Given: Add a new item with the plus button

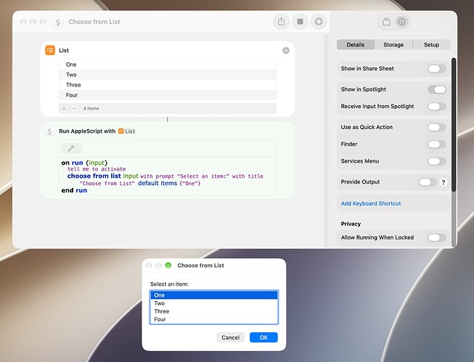Looking at the screenshot, I should coord(64,109).
